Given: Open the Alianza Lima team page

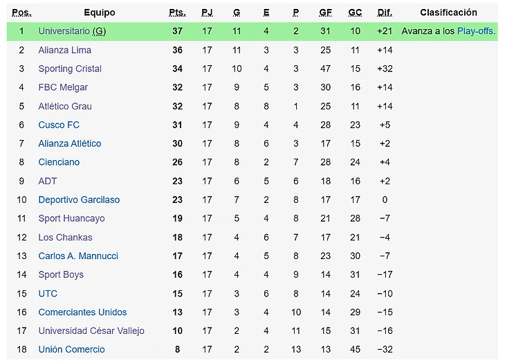Looking at the screenshot, I should [64, 50].
